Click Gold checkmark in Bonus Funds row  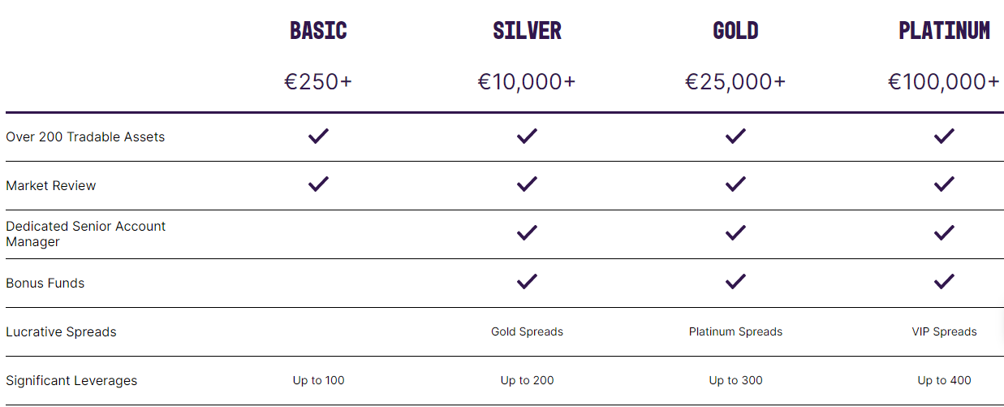tap(735, 283)
